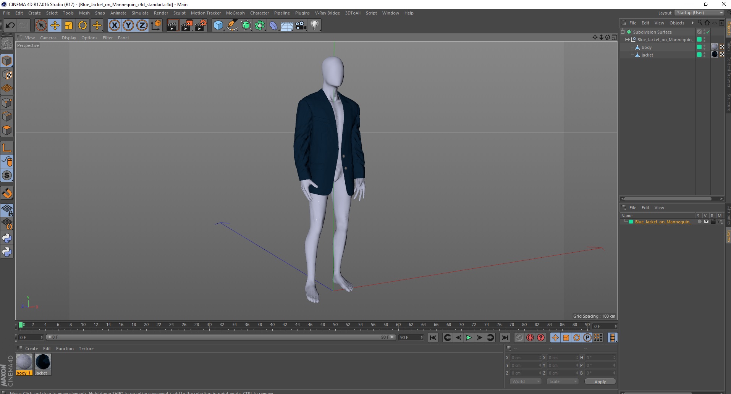
Task: Open the viewport Cameras menu
Action: click(48, 38)
